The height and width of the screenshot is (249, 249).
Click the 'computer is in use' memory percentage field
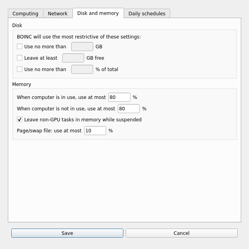[119, 97]
